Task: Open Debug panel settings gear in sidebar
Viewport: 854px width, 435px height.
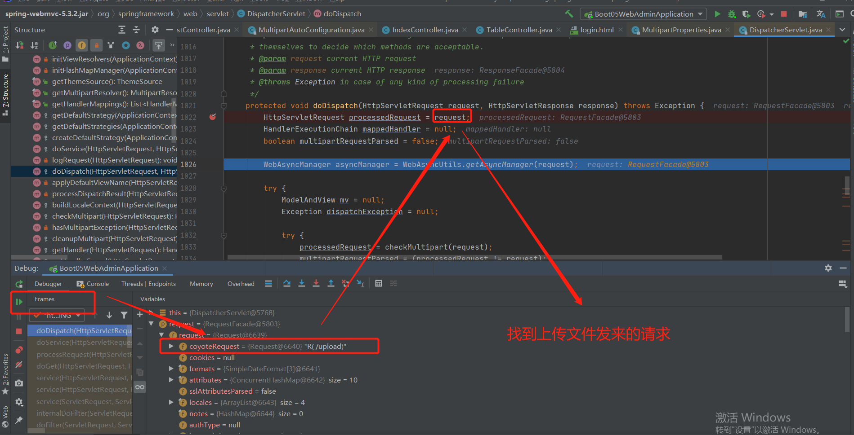Action: pos(19,402)
